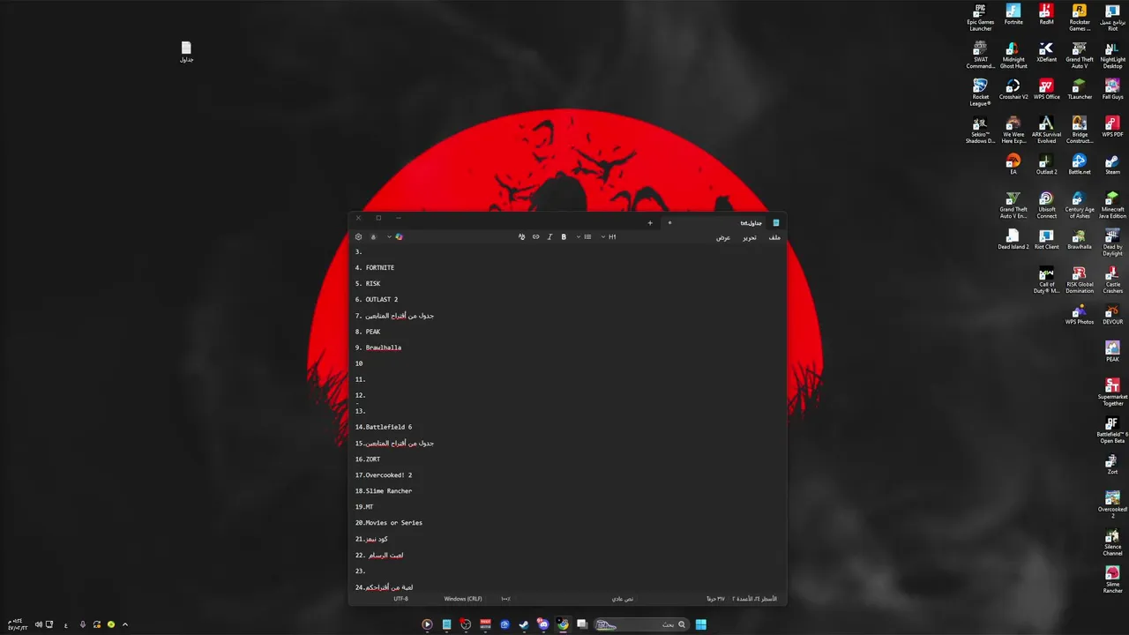Open EA desktop icon

coord(1013,164)
